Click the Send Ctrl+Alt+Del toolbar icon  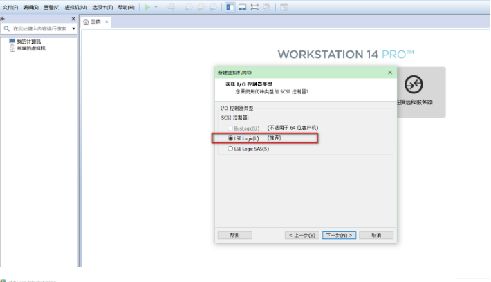[x=172, y=7]
